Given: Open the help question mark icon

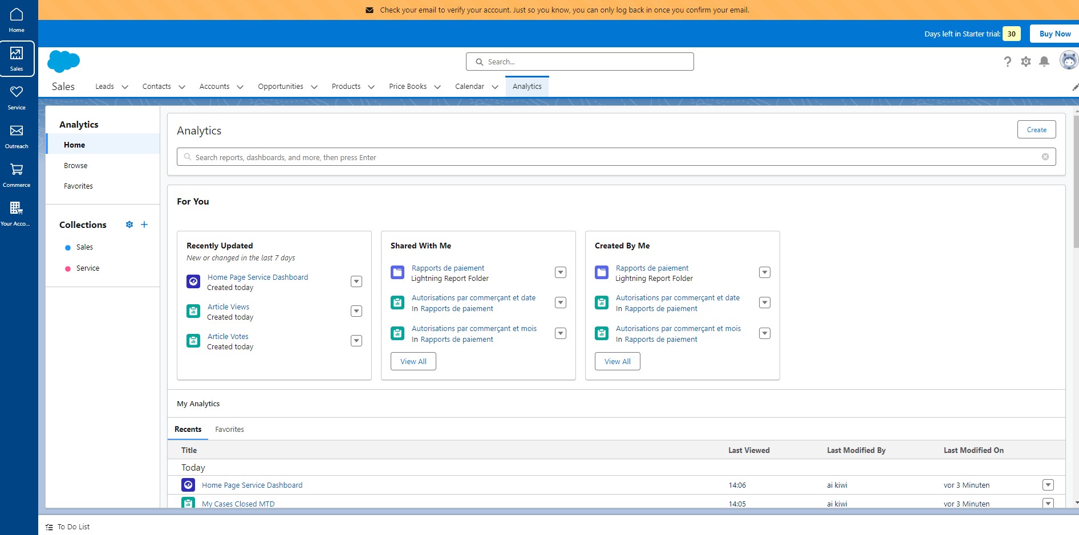Looking at the screenshot, I should point(1008,62).
